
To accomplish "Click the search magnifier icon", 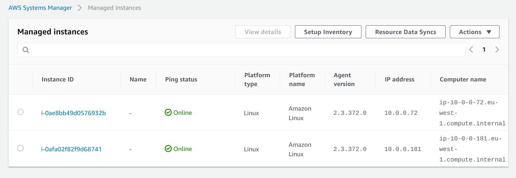I will pos(26,50).
